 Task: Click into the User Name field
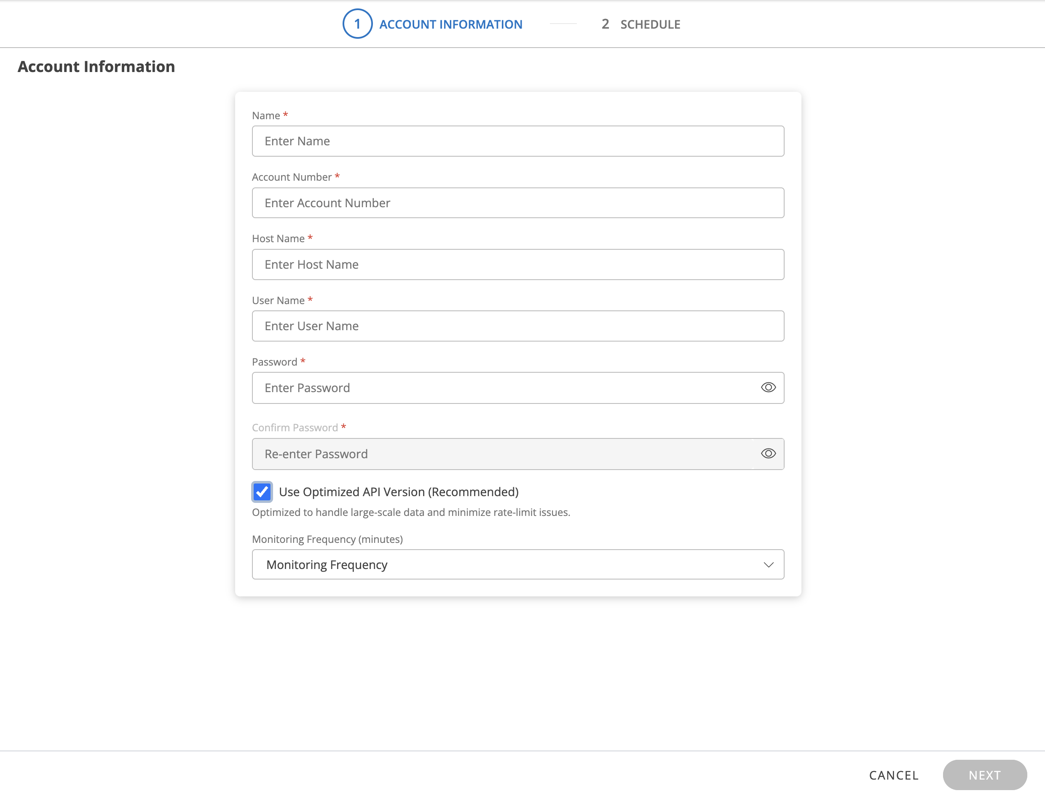pyautogui.click(x=517, y=326)
